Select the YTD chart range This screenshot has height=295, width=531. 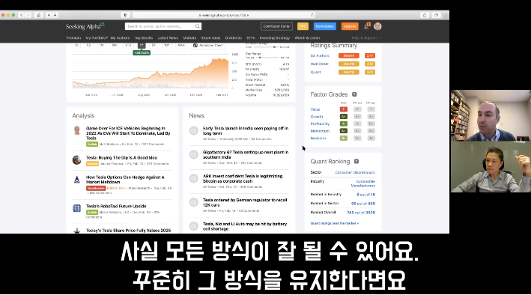coord(127,45)
